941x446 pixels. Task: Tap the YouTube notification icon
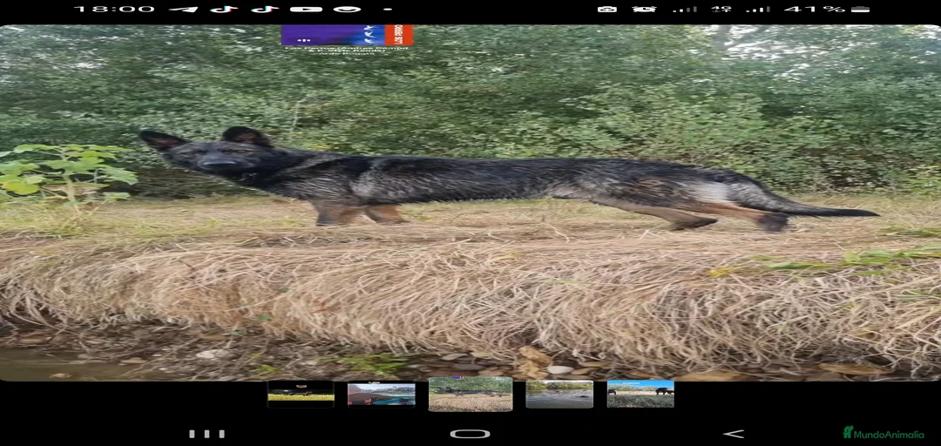pos(306,9)
